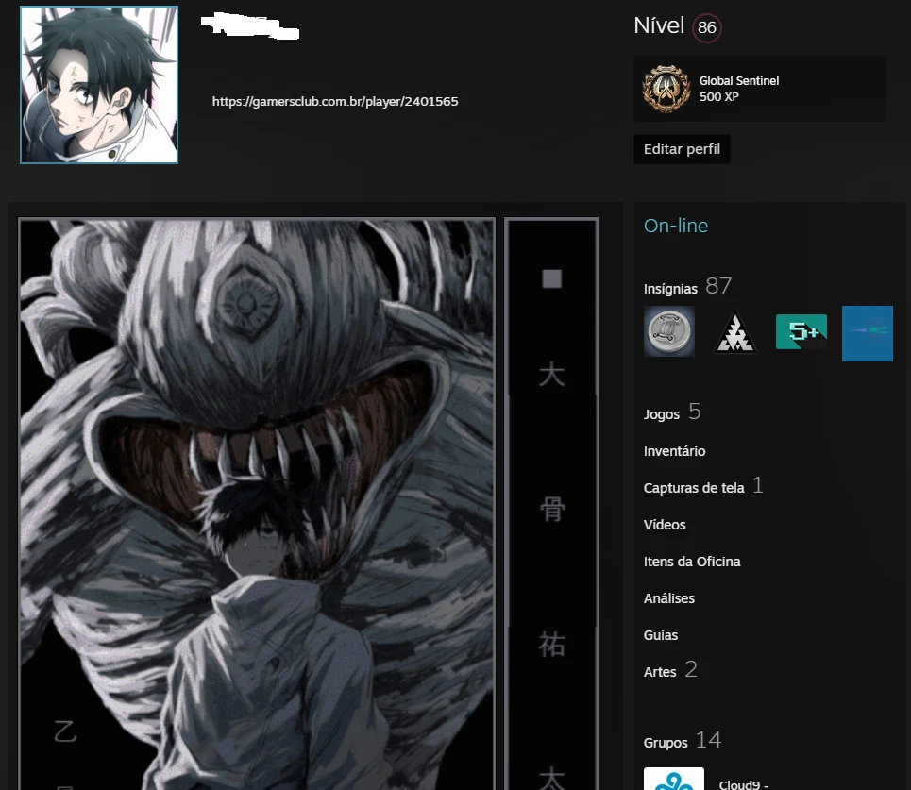The height and width of the screenshot is (790, 911).
Task: Select the teal 5+ badge
Action: point(801,331)
